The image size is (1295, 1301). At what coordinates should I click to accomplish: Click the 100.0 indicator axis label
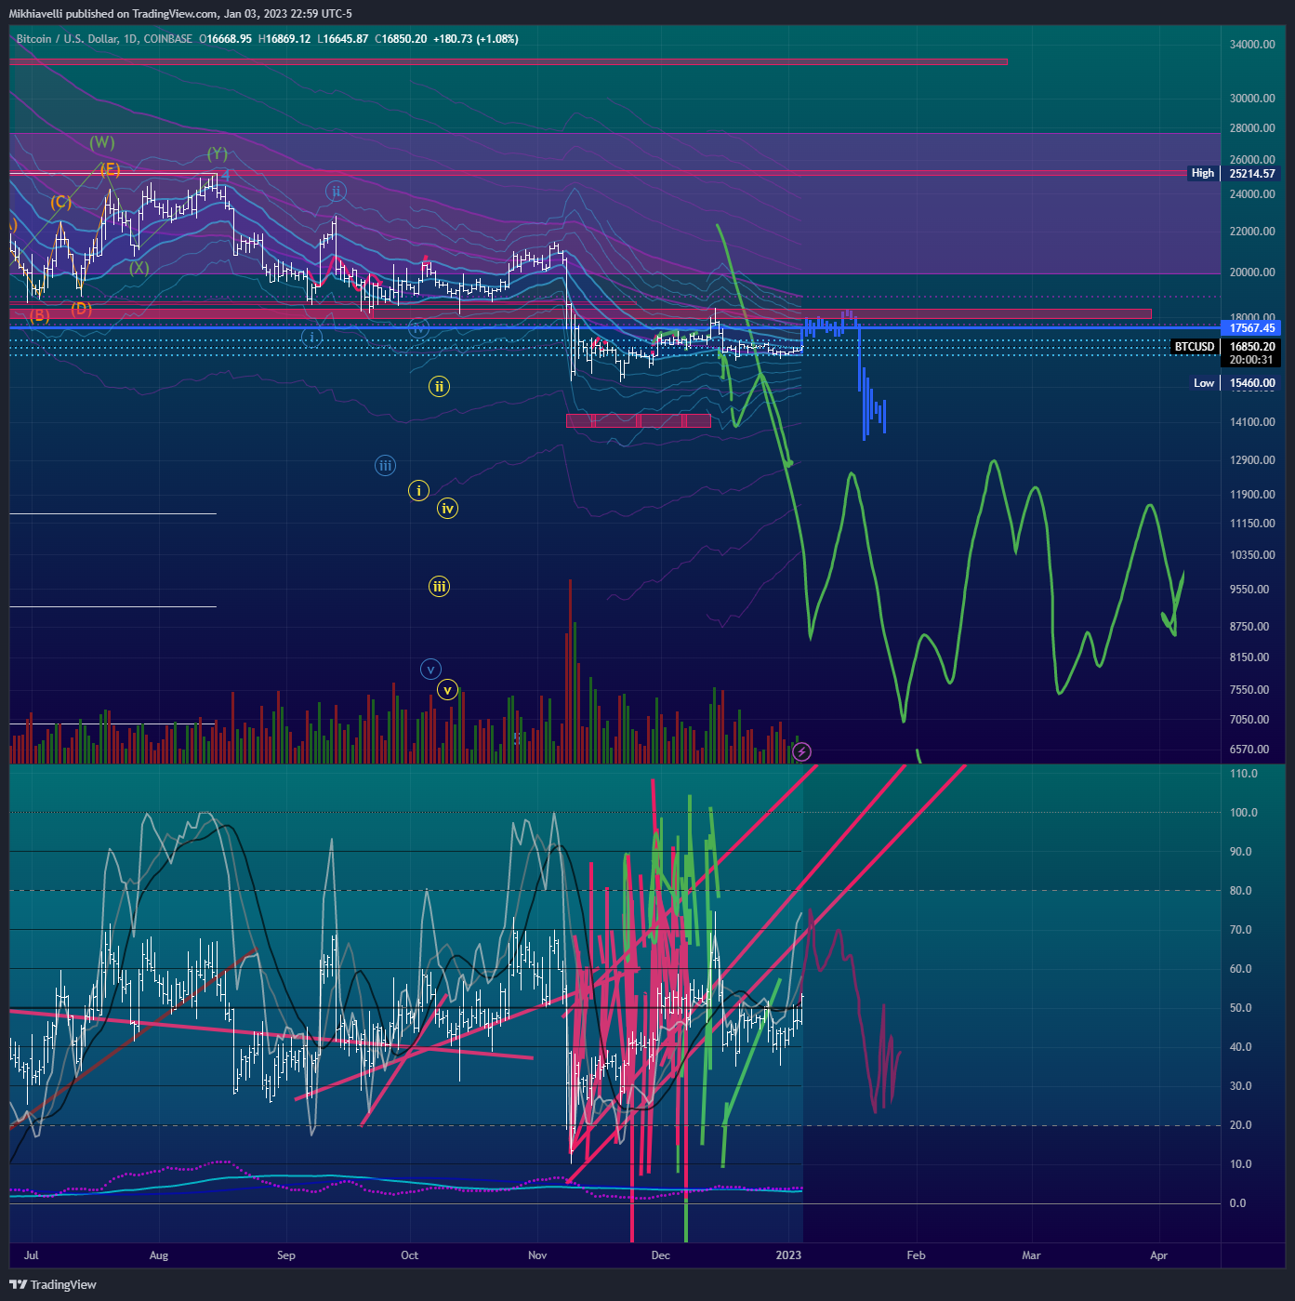pos(1243,813)
